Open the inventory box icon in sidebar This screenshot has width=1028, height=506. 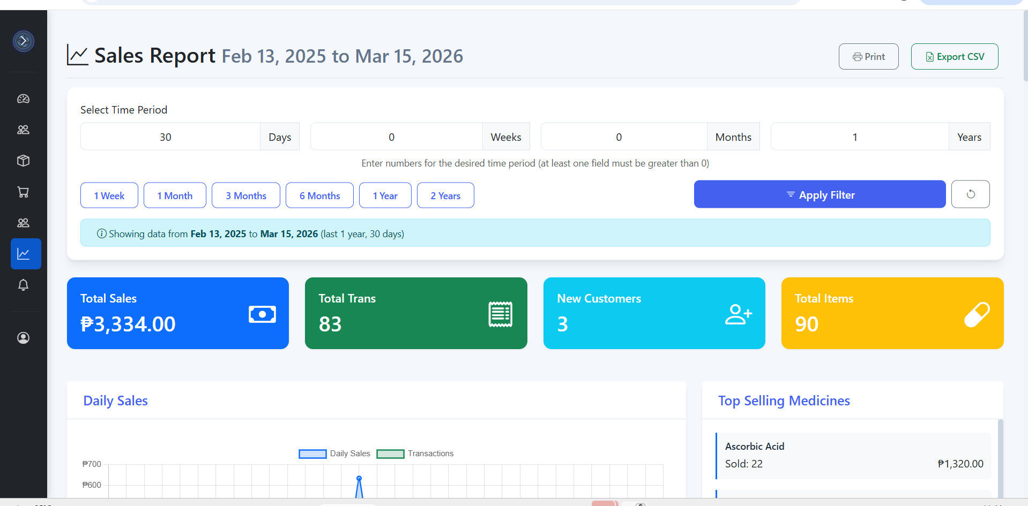tap(23, 161)
